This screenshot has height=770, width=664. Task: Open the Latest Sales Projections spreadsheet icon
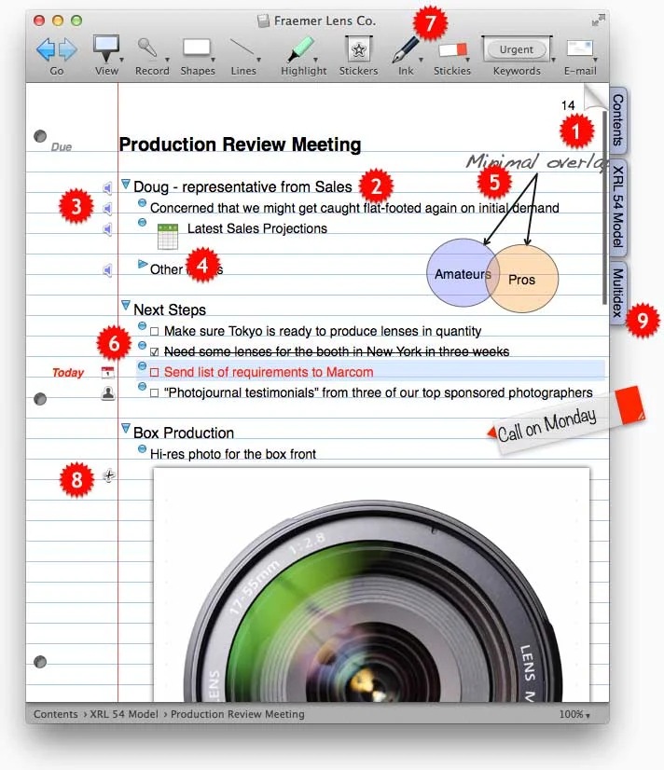tap(168, 236)
